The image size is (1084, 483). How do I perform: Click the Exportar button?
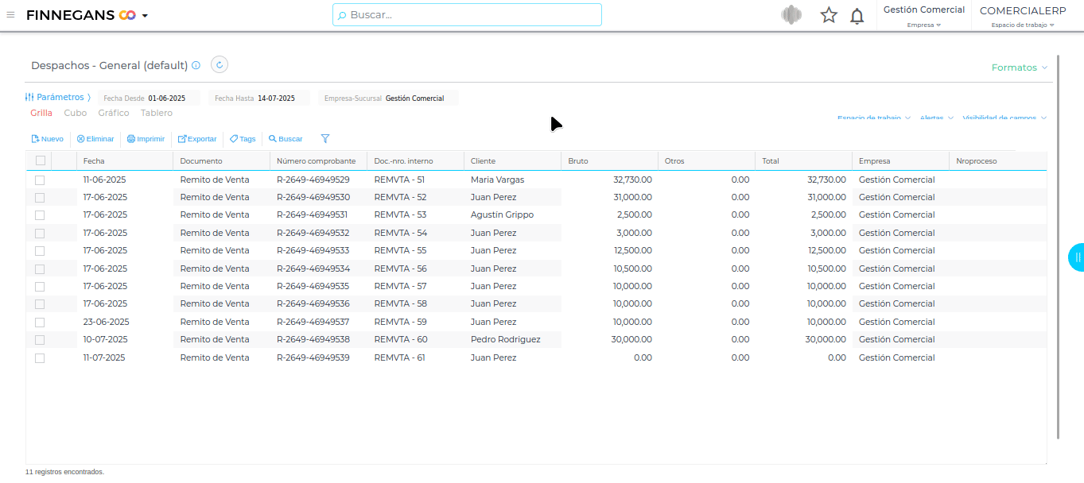pyautogui.click(x=196, y=139)
